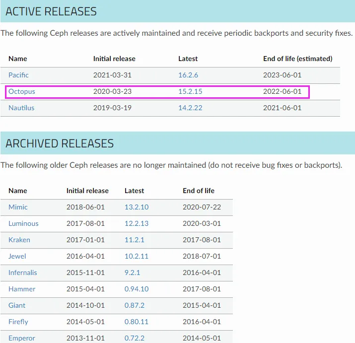Select Pacific initial release date 2021-03-31

pyautogui.click(x=112, y=75)
